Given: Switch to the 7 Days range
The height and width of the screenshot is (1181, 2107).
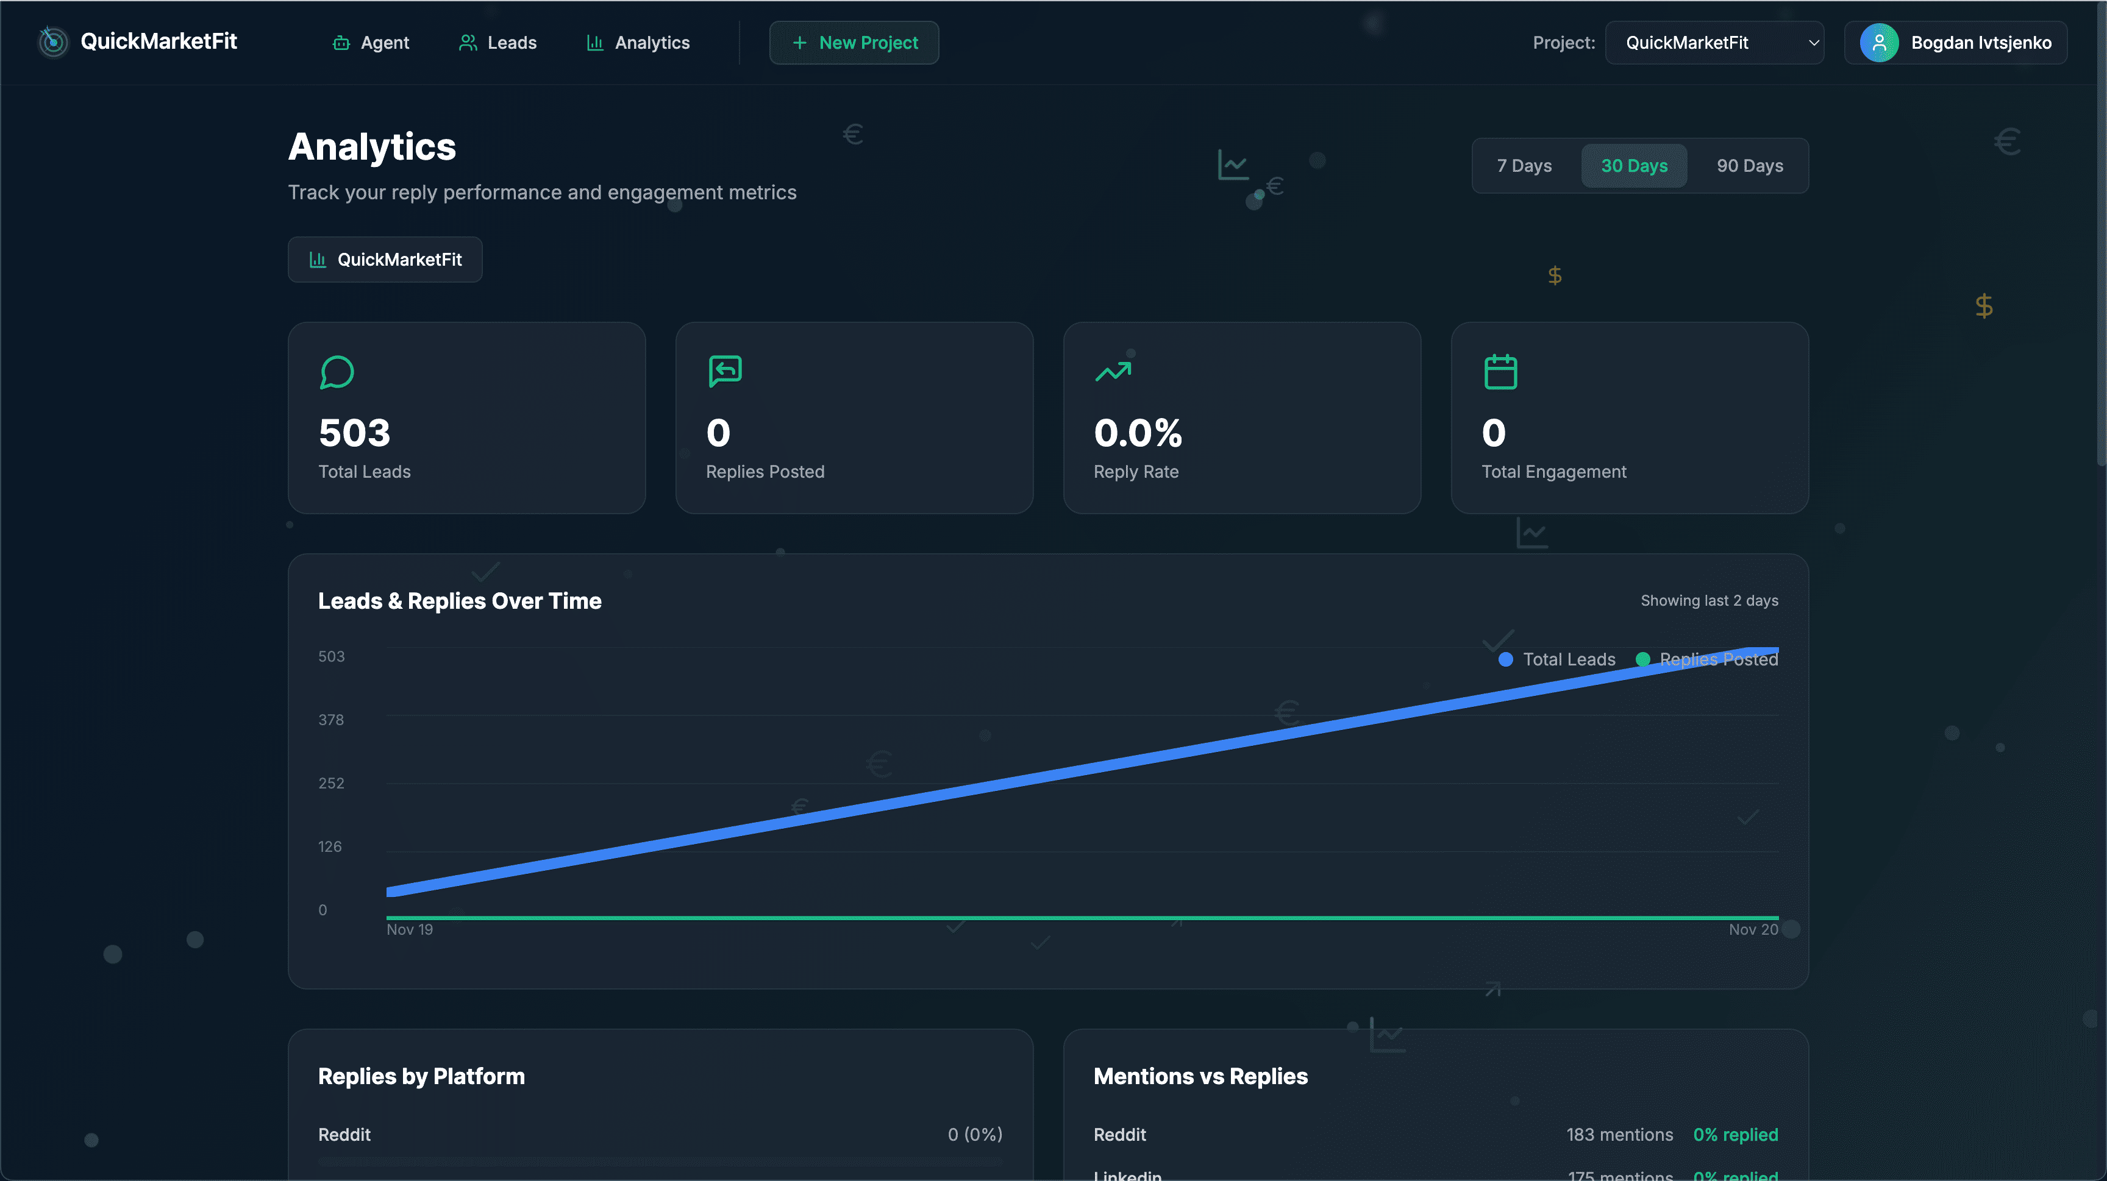Looking at the screenshot, I should click(1524, 165).
